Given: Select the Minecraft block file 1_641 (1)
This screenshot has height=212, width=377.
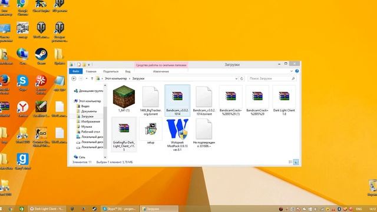Looking at the screenshot, I should click(124, 99).
